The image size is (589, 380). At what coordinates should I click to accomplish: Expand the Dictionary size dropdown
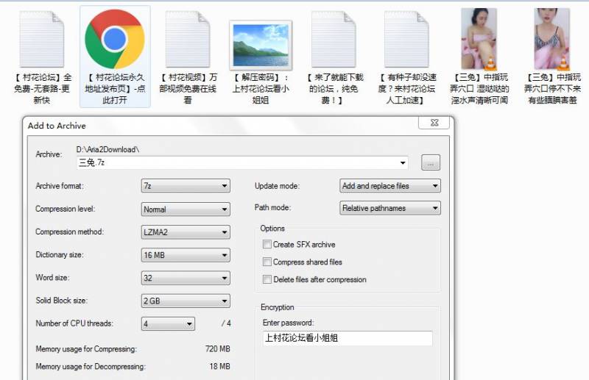tap(186, 256)
